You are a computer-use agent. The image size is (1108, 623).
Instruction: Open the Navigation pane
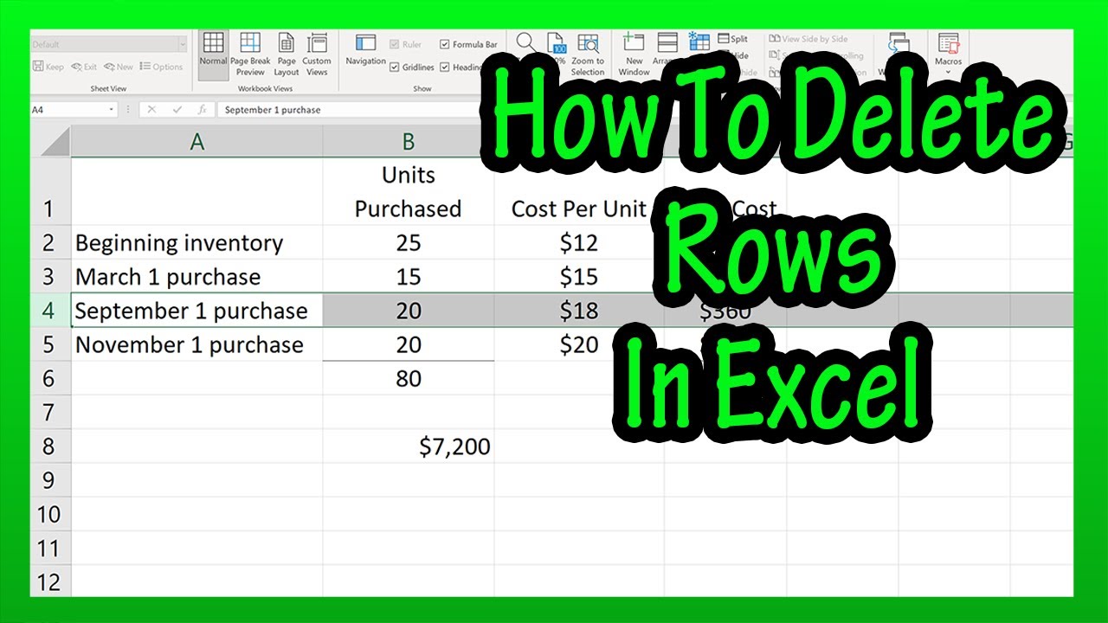[x=365, y=51]
